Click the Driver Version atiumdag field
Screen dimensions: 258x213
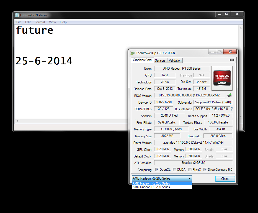click(193, 143)
